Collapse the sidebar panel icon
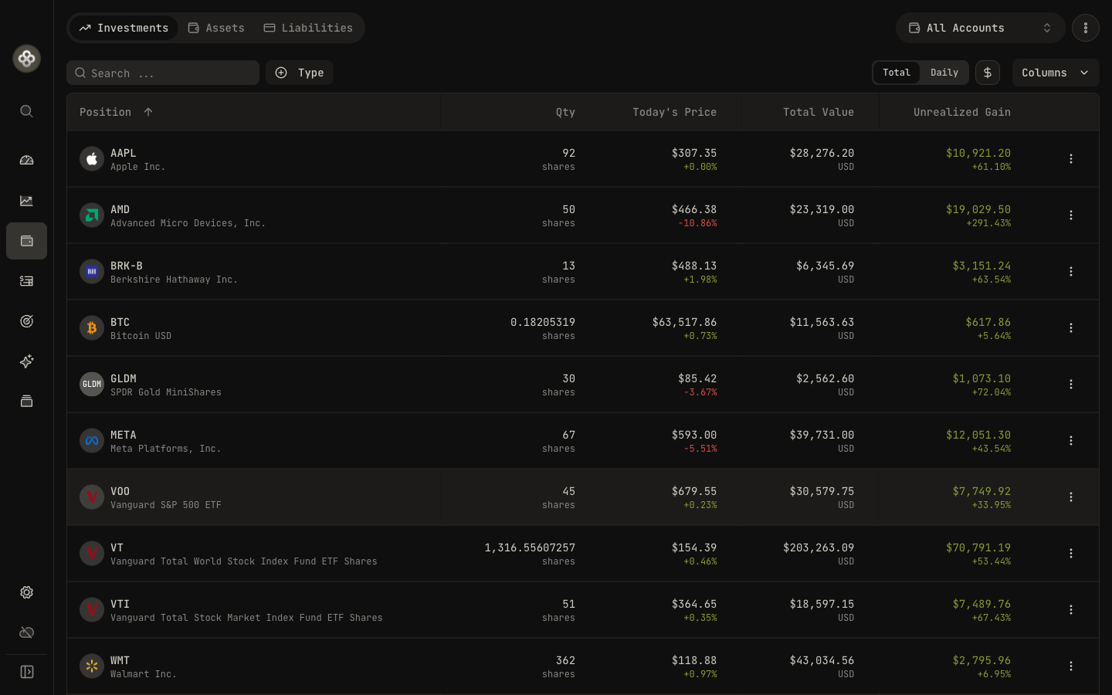Viewport: 1112px width, 695px height. click(x=26, y=672)
